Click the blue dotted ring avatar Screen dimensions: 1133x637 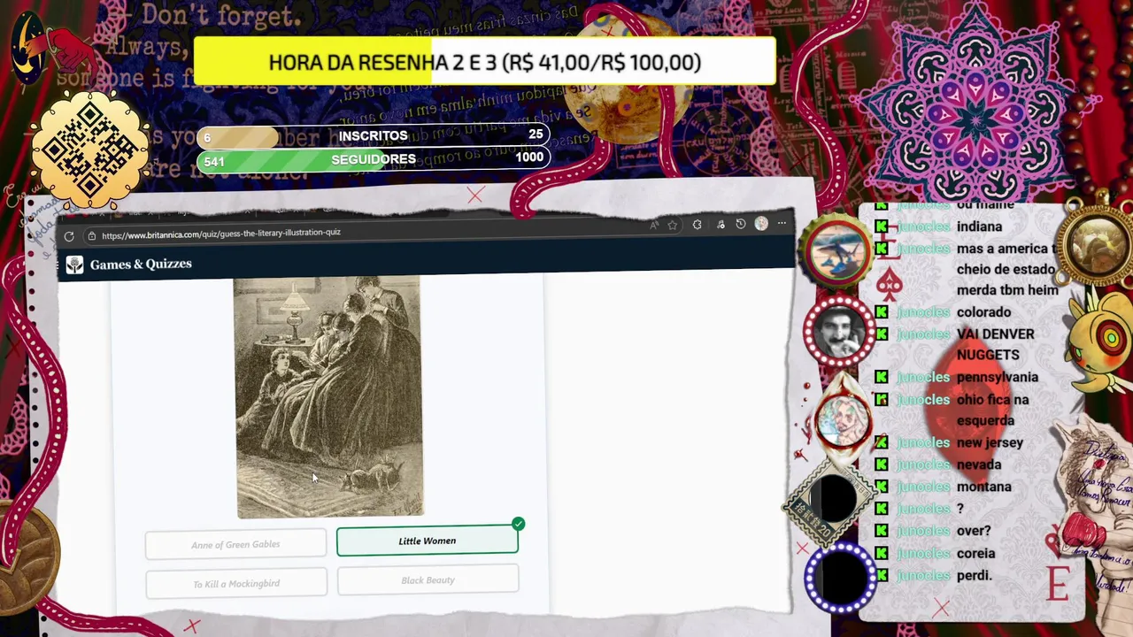coord(839,579)
